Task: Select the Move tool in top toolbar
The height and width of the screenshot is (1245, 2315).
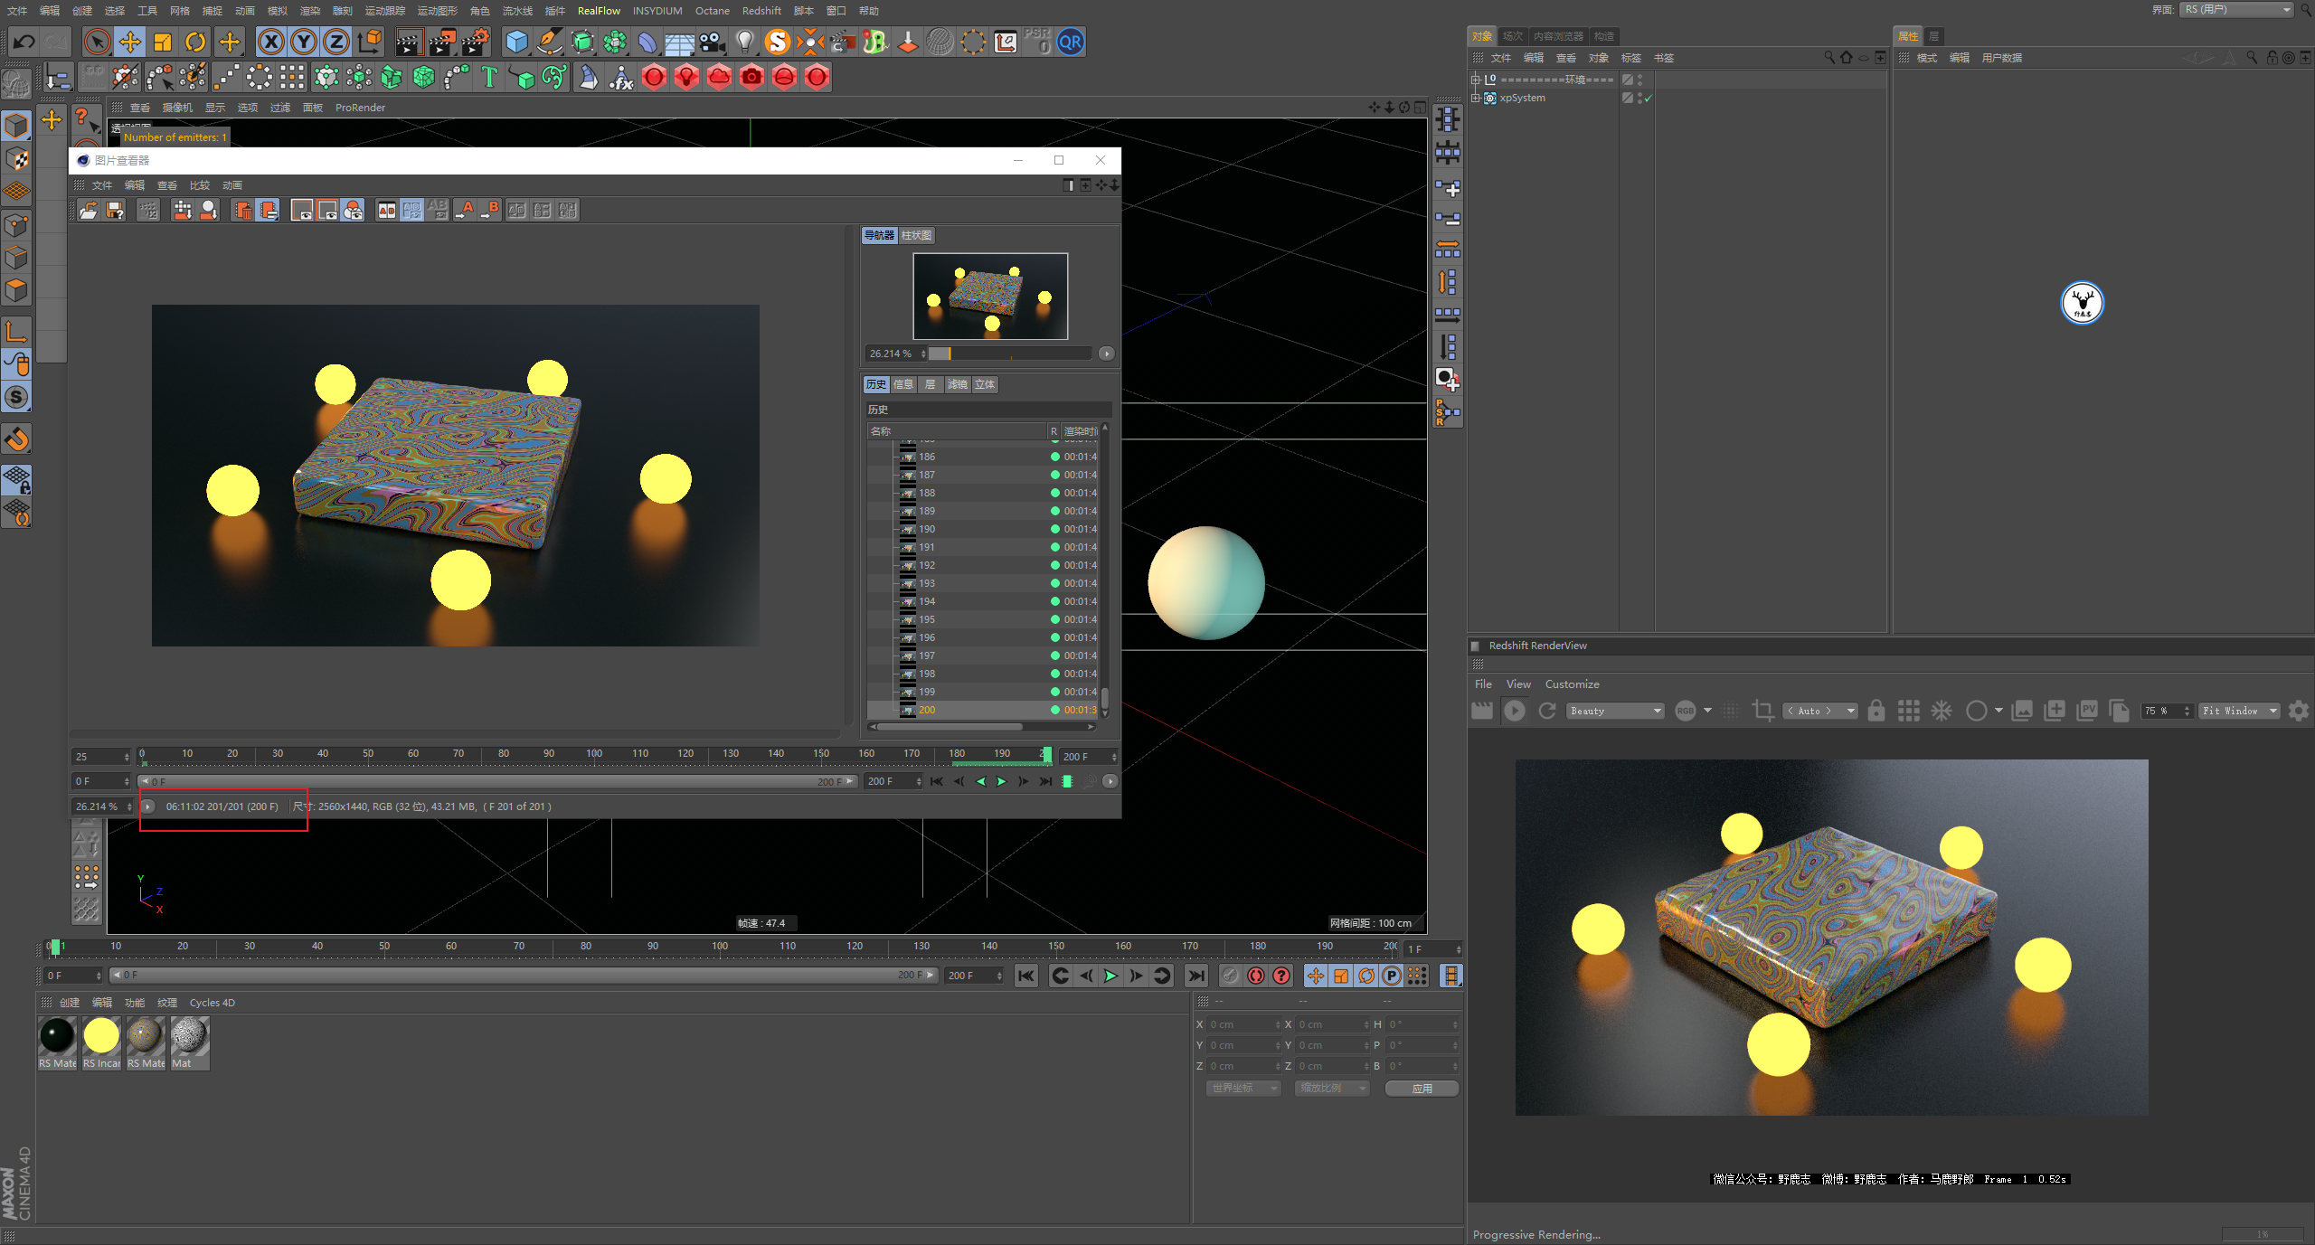Action: pos(130,42)
